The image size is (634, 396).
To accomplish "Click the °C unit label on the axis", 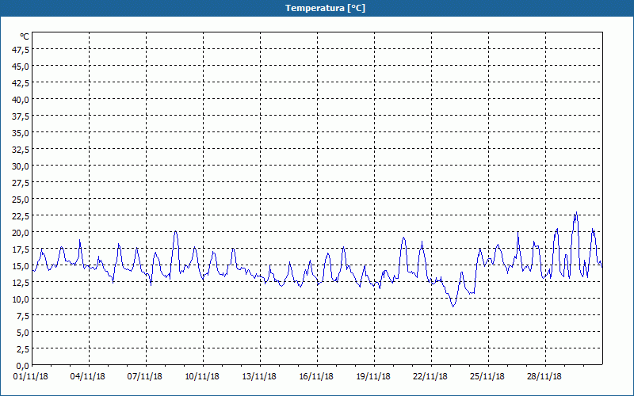I will 25,36.
